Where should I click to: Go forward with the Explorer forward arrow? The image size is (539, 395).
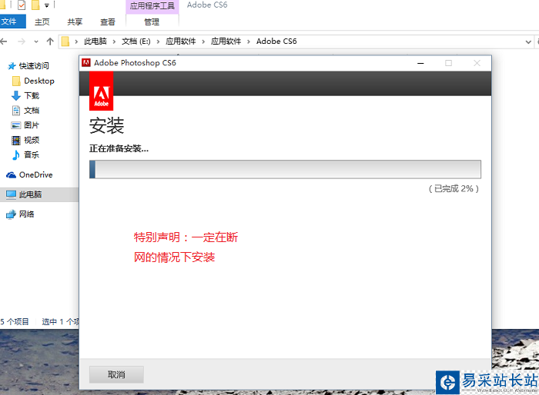click(22, 41)
